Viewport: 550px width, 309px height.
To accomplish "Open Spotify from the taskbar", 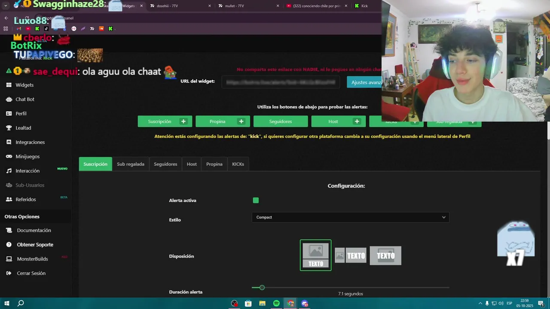I will (x=276, y=303).
